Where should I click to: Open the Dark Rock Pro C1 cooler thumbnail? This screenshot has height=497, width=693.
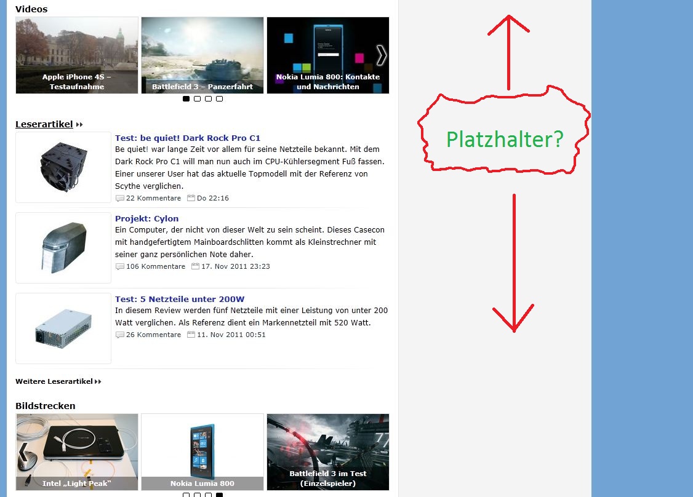(63, 167)
